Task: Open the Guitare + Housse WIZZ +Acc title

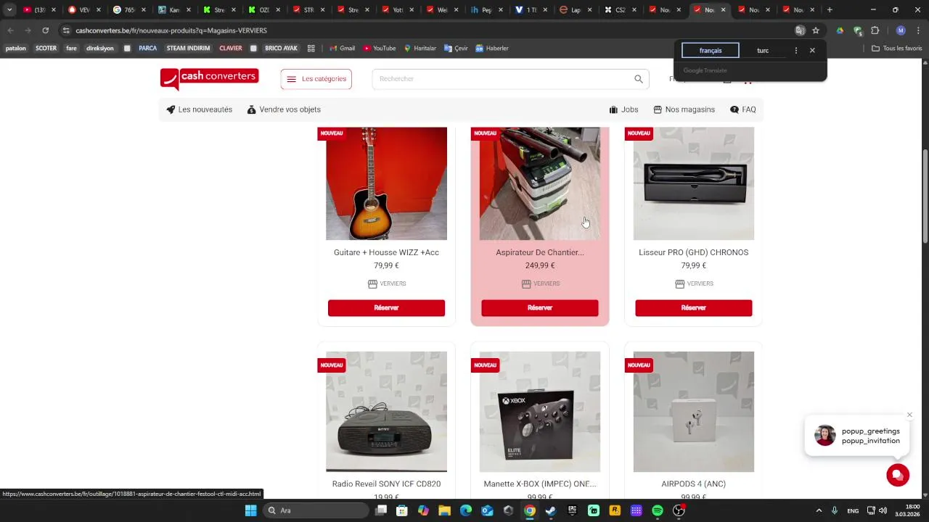Action: (386, 252)
